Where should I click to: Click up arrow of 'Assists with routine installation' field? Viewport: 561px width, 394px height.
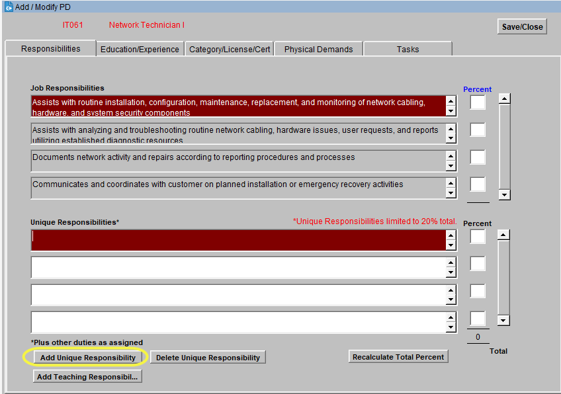[451, 101]
